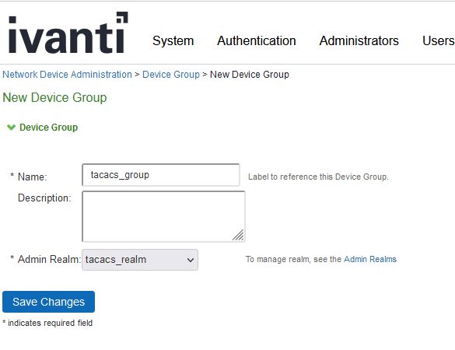Open the Administrators menu
455x350 pixels.
coord(359,40)
